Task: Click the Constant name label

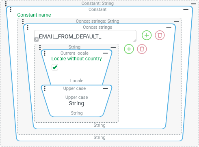Action: pos(34,15)
